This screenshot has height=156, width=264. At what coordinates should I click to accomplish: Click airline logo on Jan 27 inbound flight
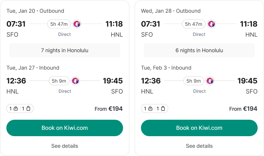pos(75,81)
